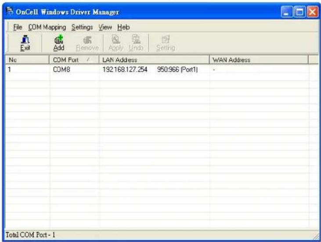Screen dimensions: 321x242
Task: Open the Settings menu
Action: tap(82, 27)
